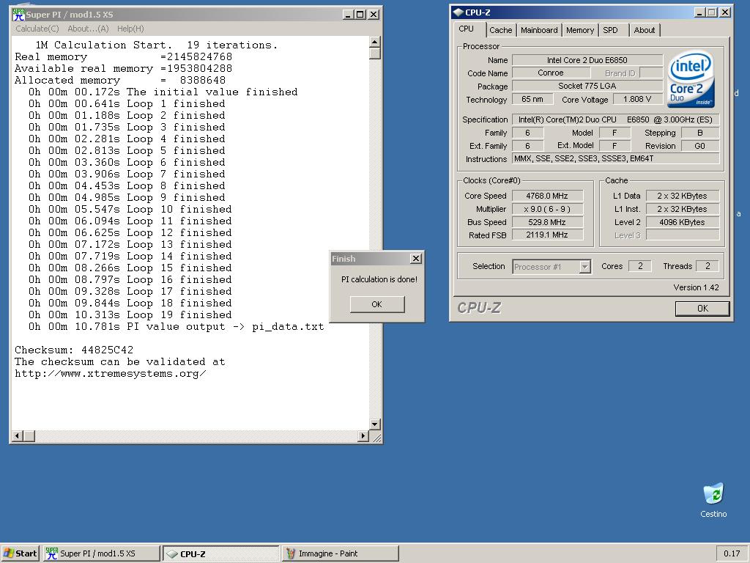Click the Super PI vertical scroll down arrow
750x563 pixels.
click(375, 424)
